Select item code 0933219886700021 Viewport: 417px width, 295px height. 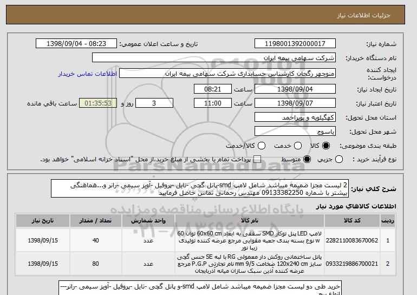352,264
